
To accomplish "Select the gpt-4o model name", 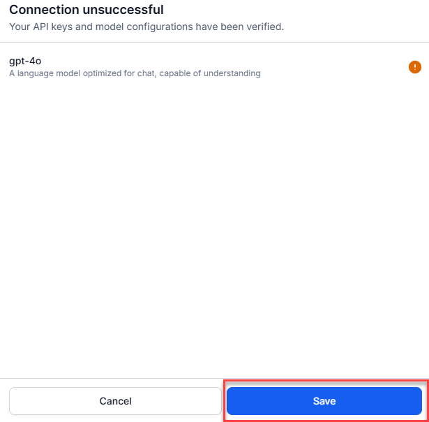I will (x=25, y=61).
